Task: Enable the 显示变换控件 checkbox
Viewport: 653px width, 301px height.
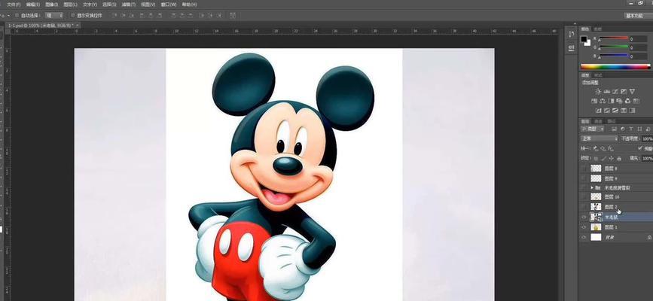Action: tap(73, 15)
